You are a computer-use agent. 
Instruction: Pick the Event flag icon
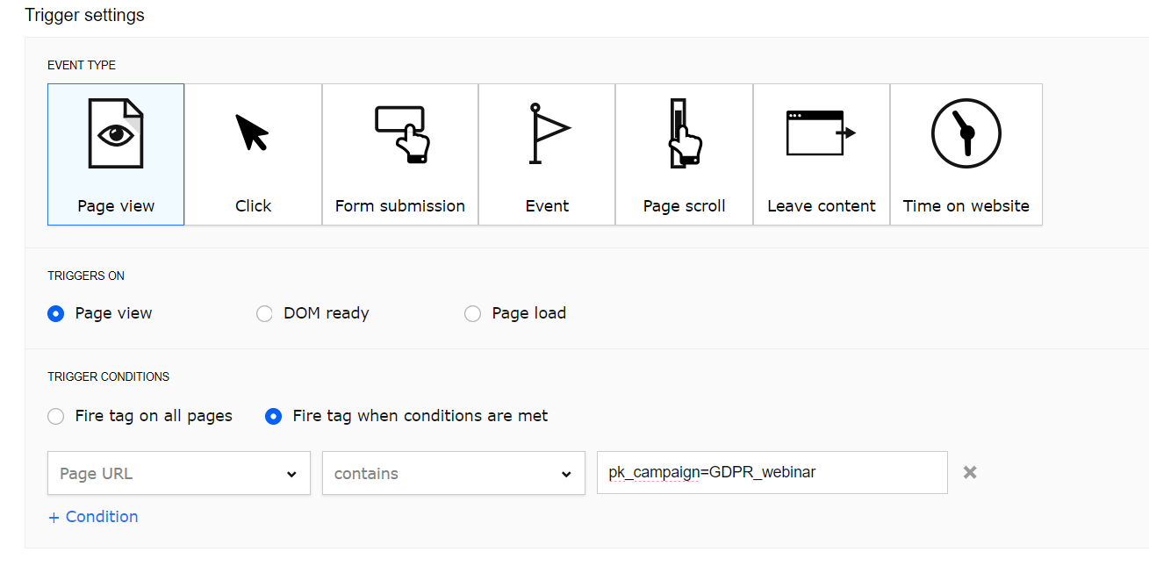(x=548, y=134)
